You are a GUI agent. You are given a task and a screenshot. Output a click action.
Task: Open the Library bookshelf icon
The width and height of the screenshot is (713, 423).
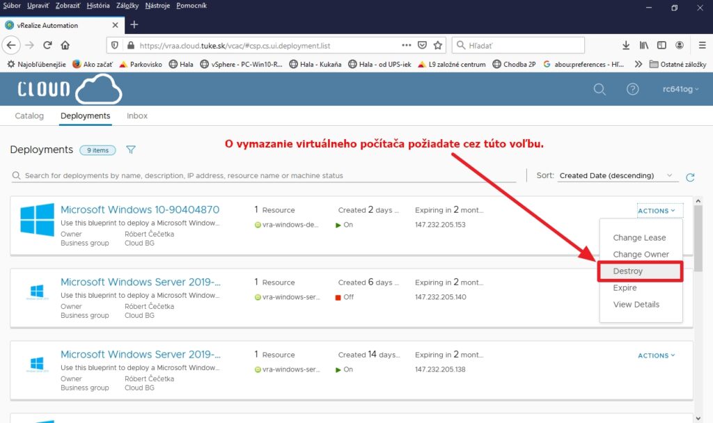tap(644, 45)
